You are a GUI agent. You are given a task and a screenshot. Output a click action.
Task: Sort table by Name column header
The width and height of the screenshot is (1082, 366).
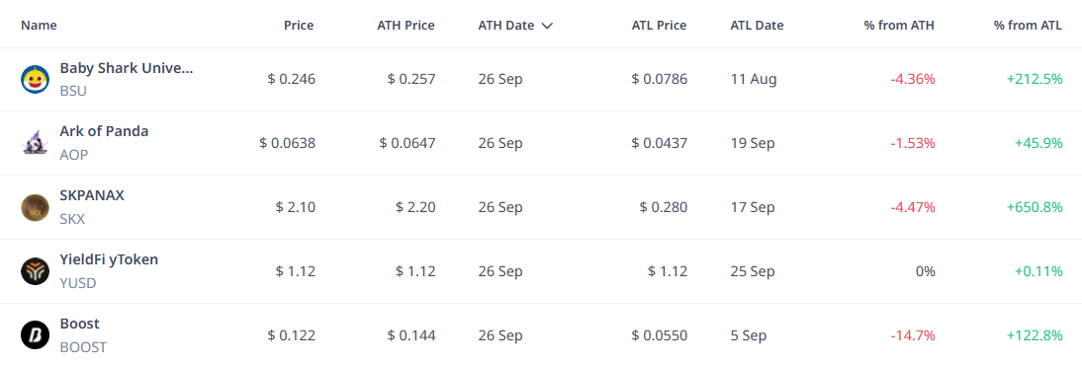(x=39, y=26)
